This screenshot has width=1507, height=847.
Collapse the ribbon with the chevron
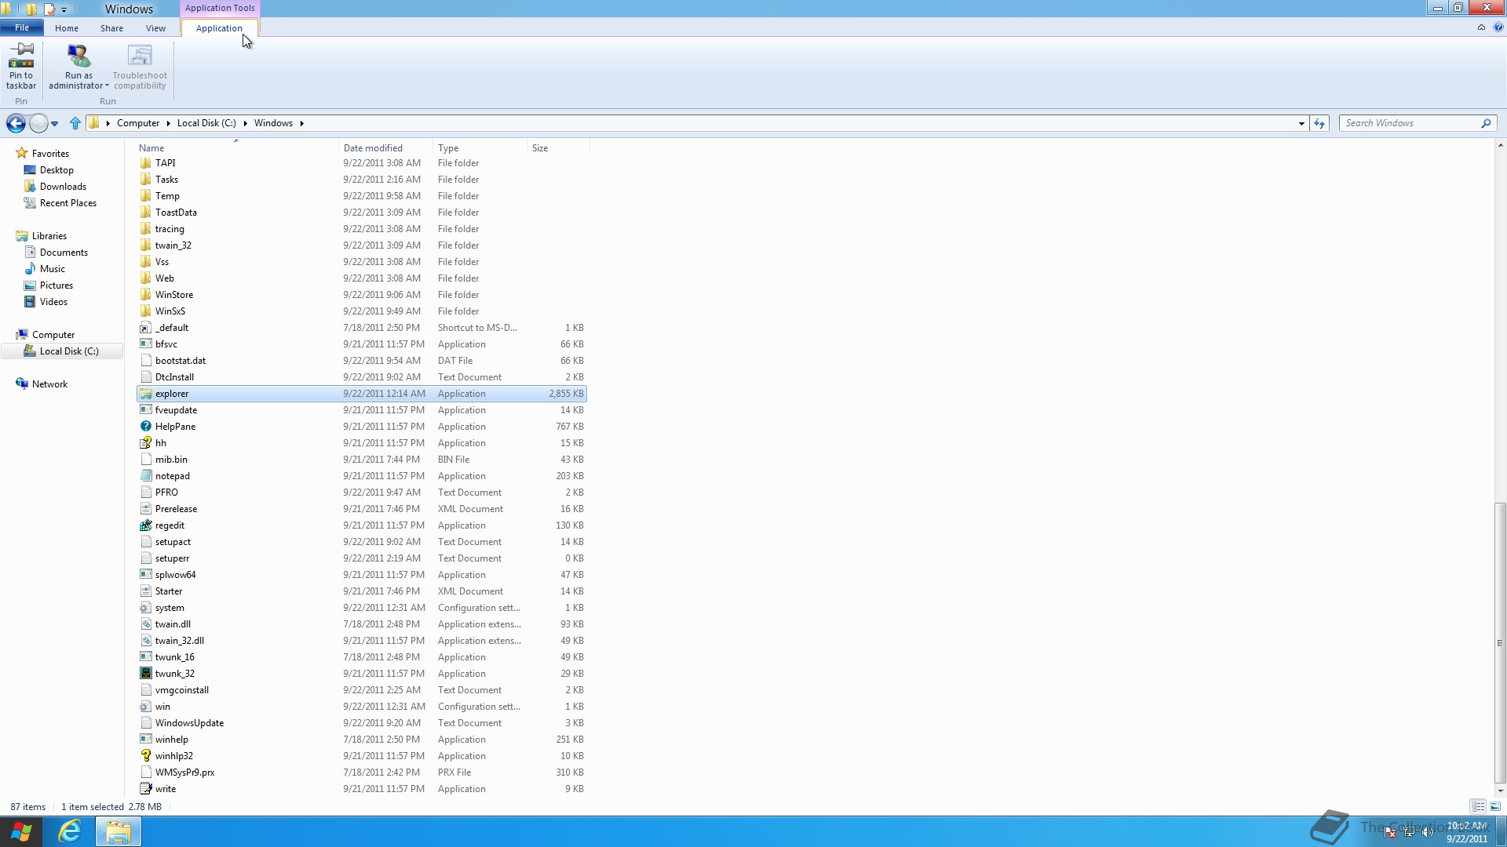pyautogui.click(x=1481, y=27)
